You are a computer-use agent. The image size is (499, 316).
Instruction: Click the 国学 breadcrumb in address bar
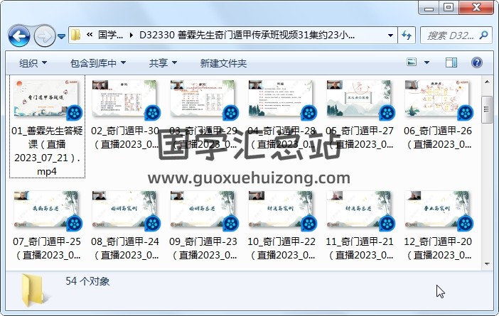110,35
